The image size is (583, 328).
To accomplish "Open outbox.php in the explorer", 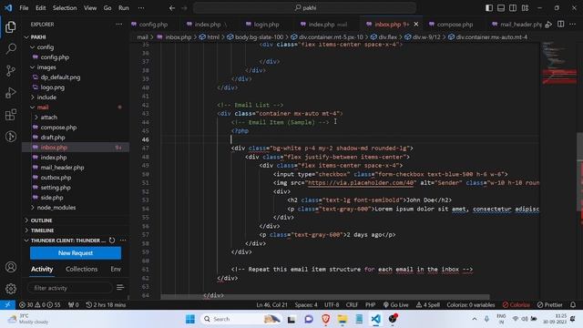I will (56, 178).
